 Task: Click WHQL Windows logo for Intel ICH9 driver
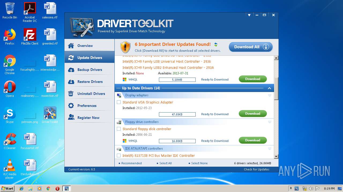125,79
